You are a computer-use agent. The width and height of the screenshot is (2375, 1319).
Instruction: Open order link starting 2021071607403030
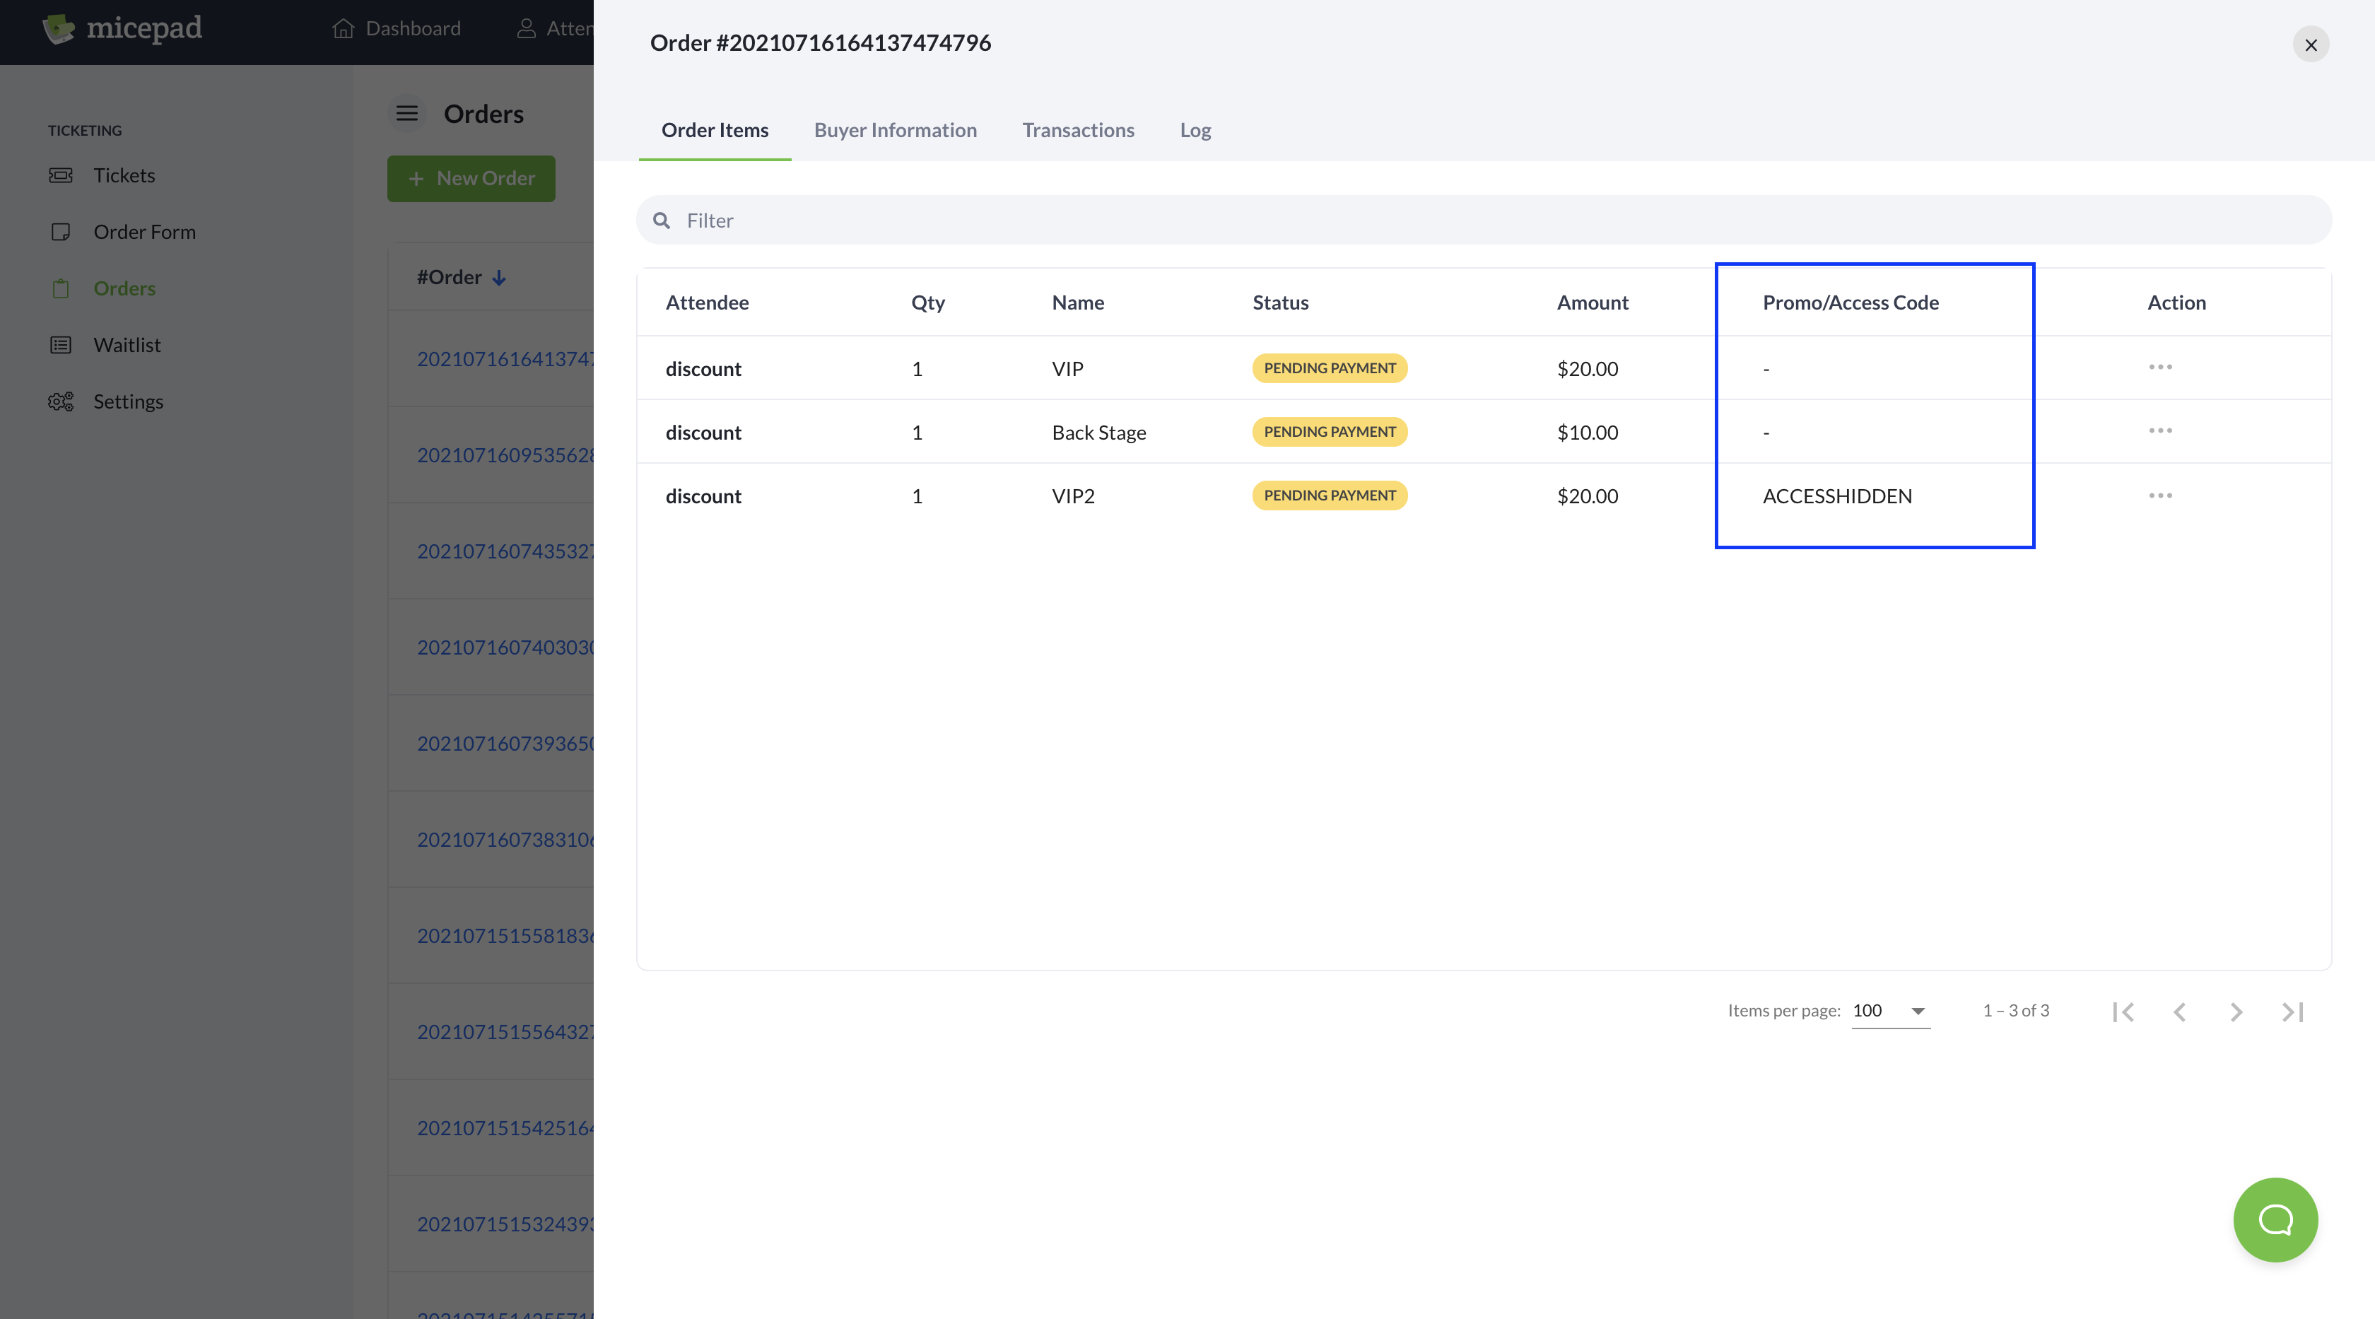point(505,647)
